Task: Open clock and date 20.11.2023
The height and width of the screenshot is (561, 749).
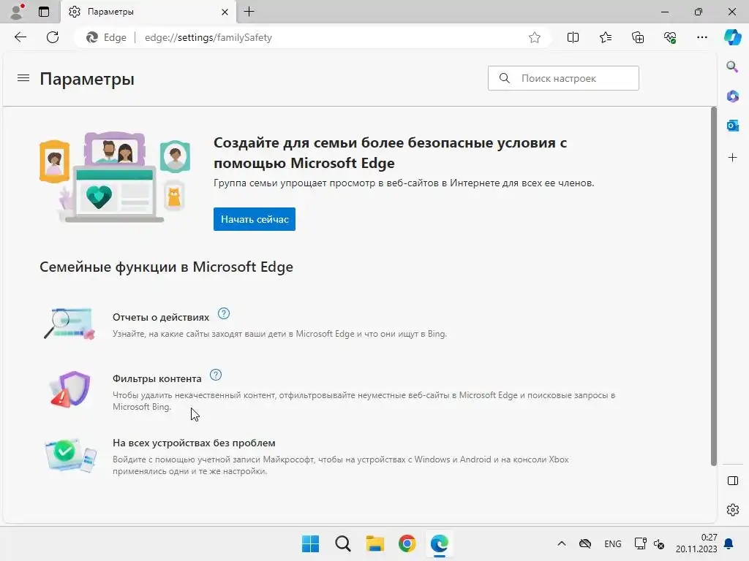Action: click(696, 543)
